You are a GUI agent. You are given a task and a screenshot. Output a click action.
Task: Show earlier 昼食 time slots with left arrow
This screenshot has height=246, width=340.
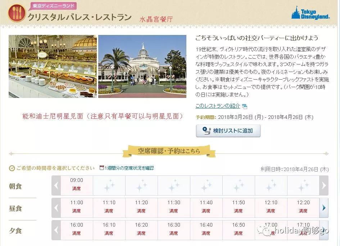56,208
